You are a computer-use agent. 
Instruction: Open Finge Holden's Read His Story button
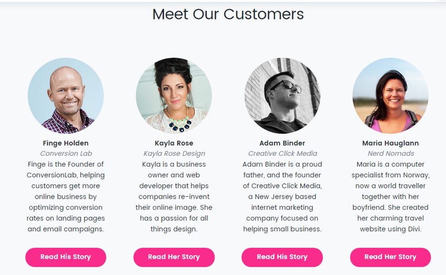click(66, 257)
